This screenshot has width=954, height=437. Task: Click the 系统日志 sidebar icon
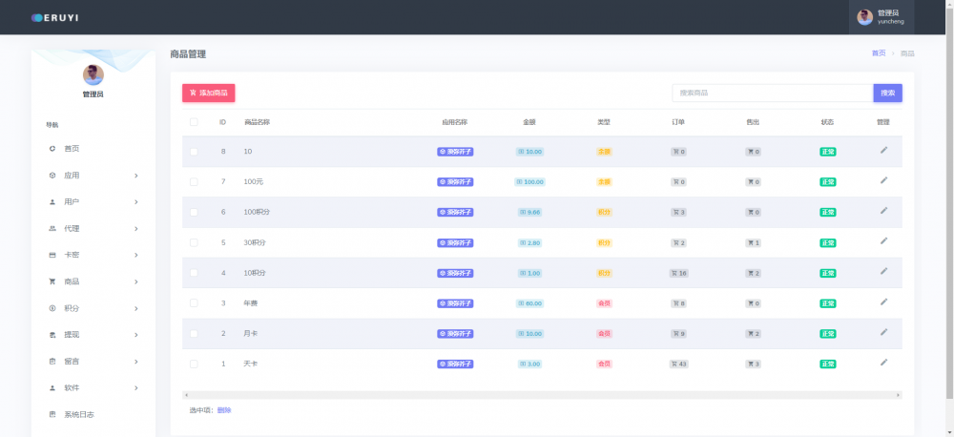(x=52, y=414)
